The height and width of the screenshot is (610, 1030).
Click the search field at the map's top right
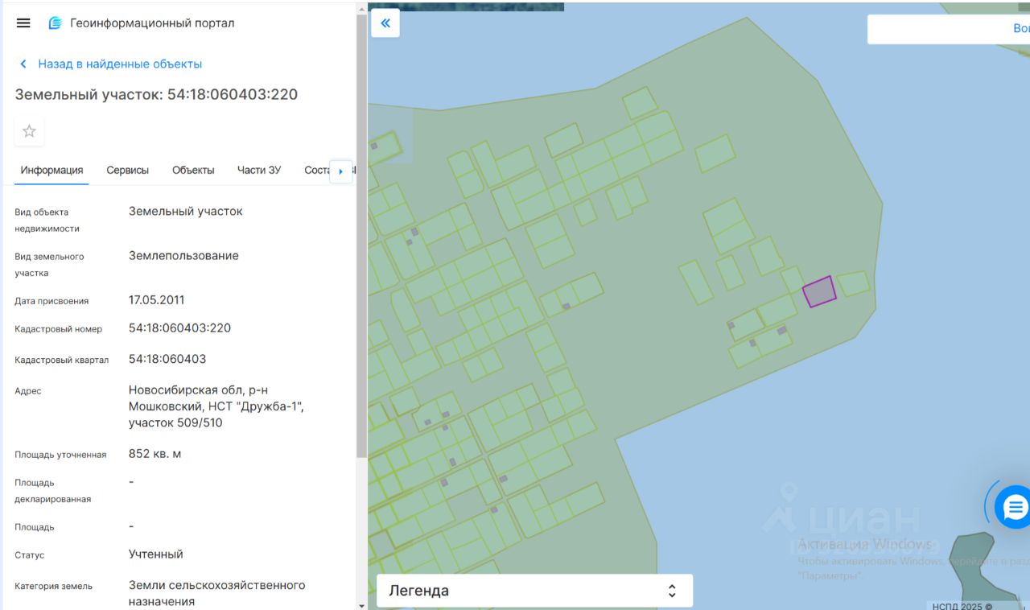point(948,29)
